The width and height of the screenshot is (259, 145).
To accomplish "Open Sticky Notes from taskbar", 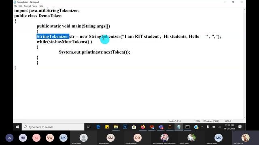I will tap(107, 127).
